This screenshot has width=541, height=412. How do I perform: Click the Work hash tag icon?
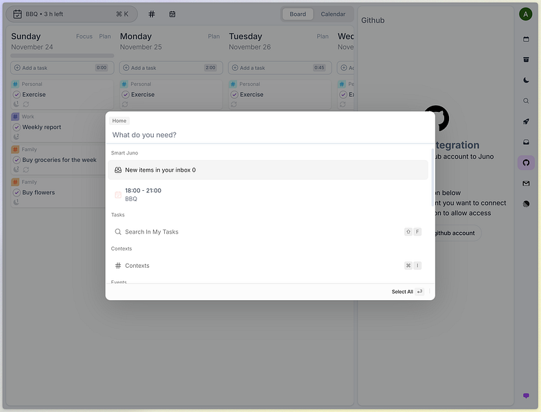[15, 117]
